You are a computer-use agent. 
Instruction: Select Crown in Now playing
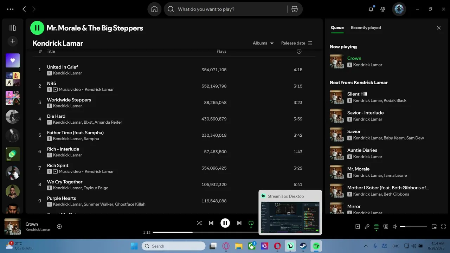point(354,58)
